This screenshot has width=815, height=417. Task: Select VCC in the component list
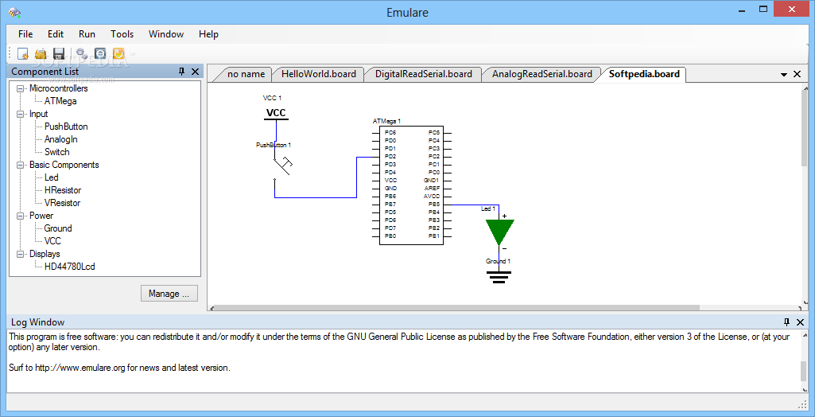[52, 241]
